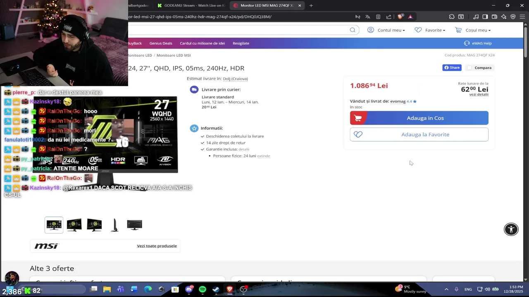Click the eMAG Help headset icon
529x297 pixels.
[467, 43]
